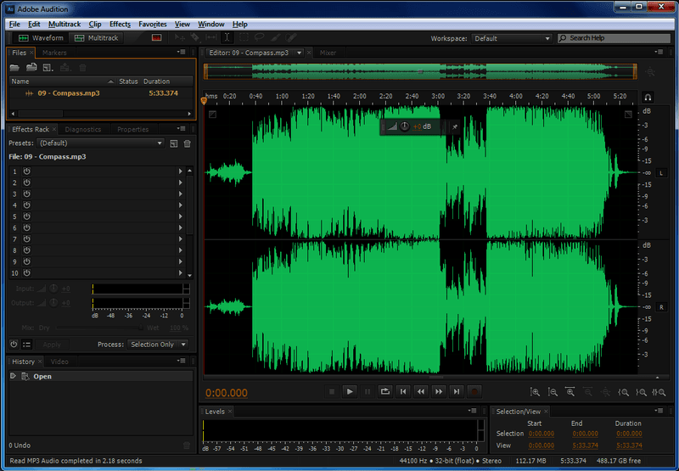Click the 2:00 mark on timeline ruler
Viewport: 679px width, 471px height.
pos(360,96)
